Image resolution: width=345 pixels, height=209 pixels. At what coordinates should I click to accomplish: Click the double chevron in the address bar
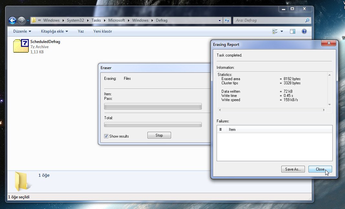[39, 20]
